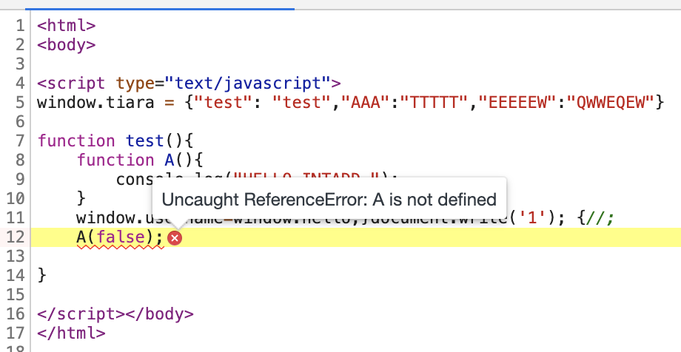Click line number 16 in the gutter

16,314
